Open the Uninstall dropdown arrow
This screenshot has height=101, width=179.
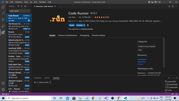tap(84, 25)
